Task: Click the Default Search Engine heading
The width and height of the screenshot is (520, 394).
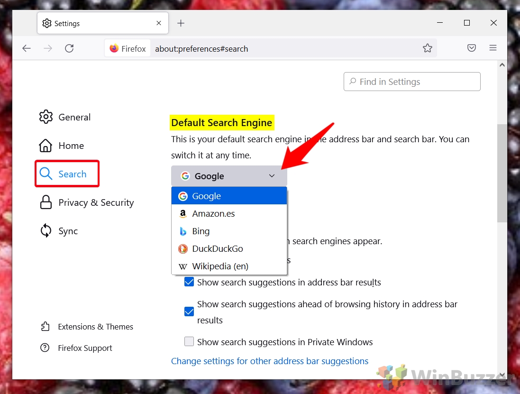Action: coord(221,123)
